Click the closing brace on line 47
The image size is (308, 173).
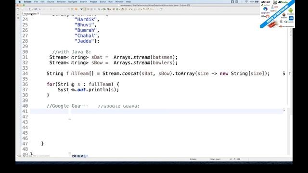42,144
